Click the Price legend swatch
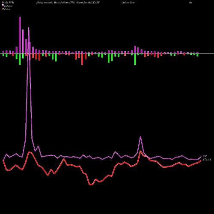Screen dimensions: 214x214 tap(3, 9)
